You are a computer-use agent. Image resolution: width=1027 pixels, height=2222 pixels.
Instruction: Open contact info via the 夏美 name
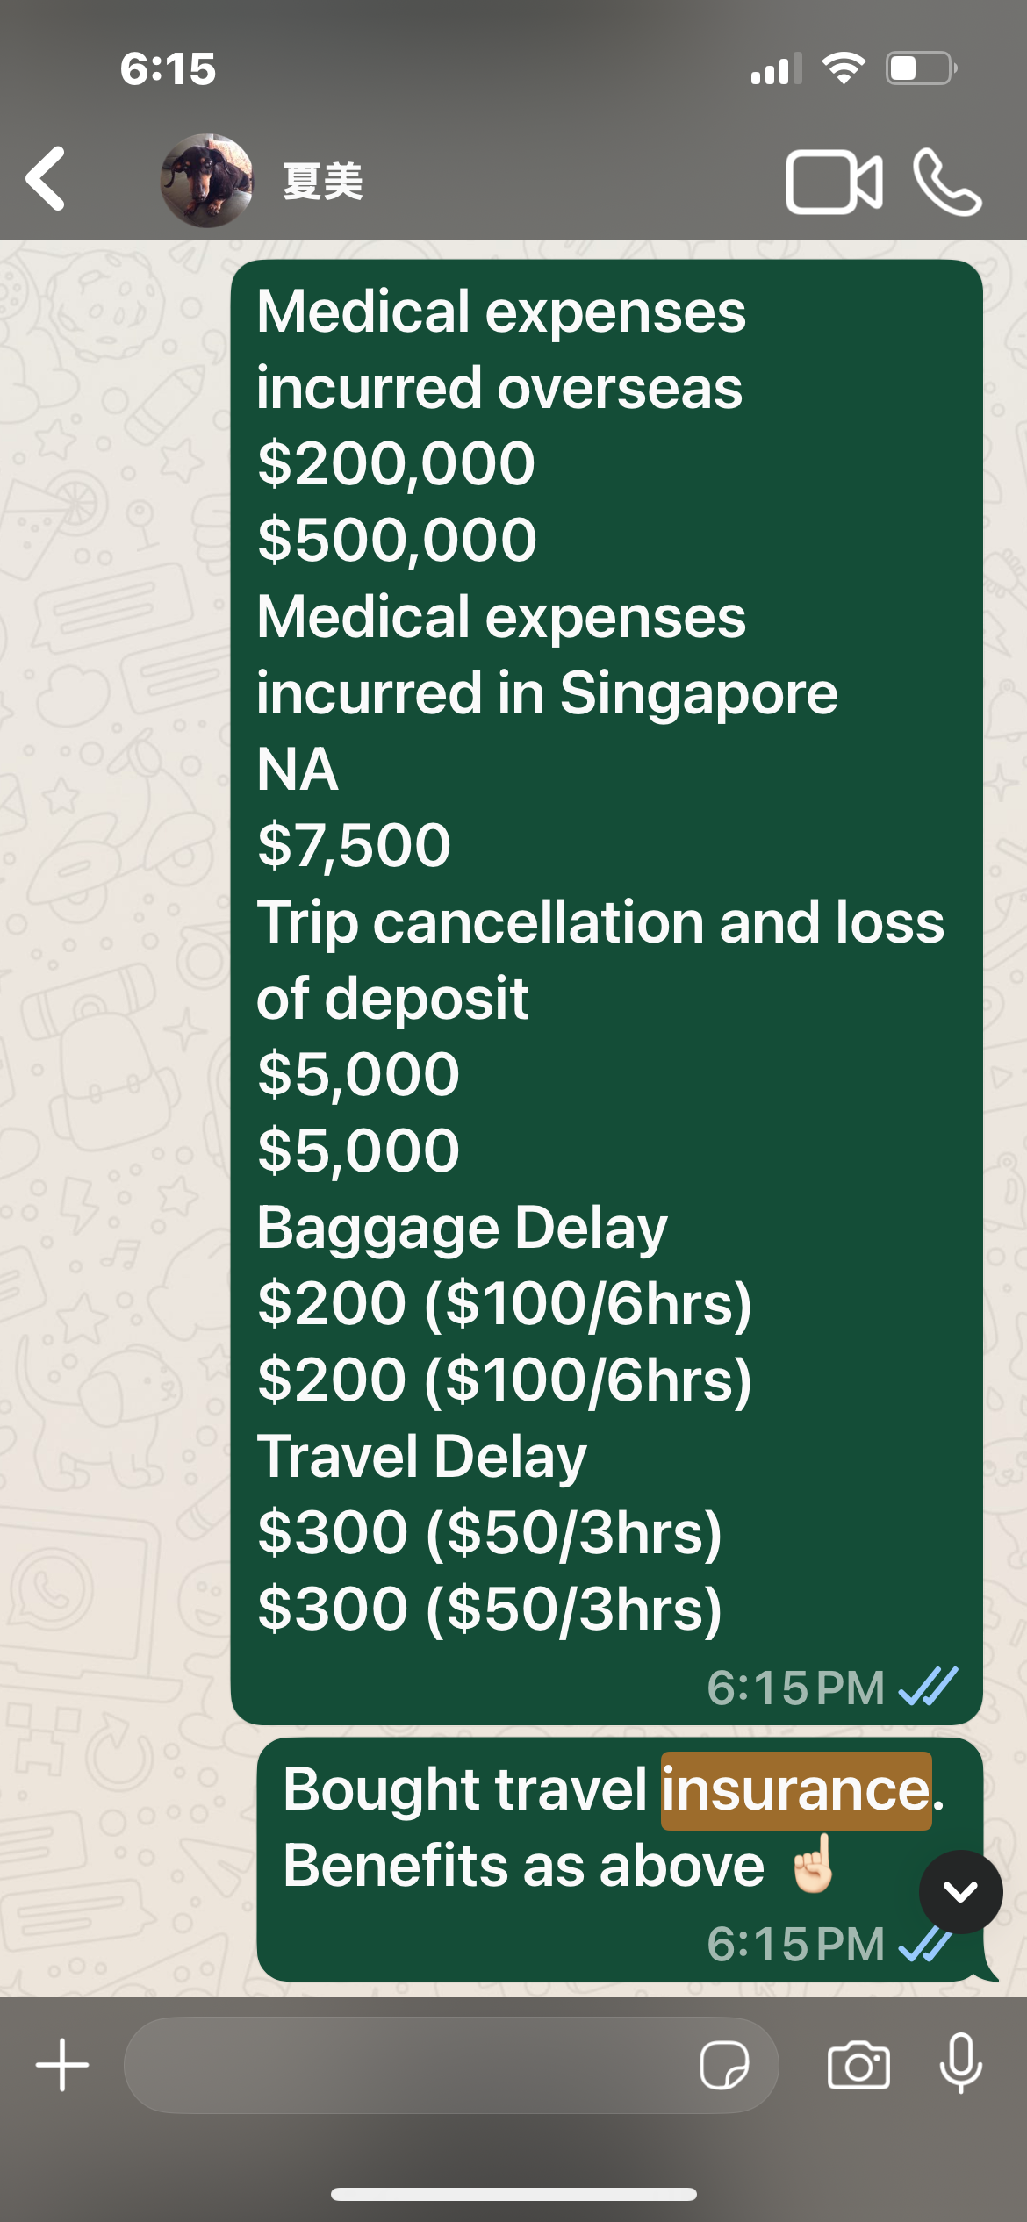pos(323,182)
